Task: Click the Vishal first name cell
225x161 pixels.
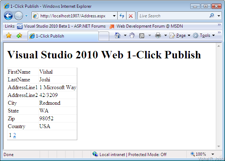Action: pyautogui.click(x=58, y=72)
